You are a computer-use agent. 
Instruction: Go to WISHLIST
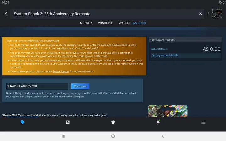[x=105, y=23]
